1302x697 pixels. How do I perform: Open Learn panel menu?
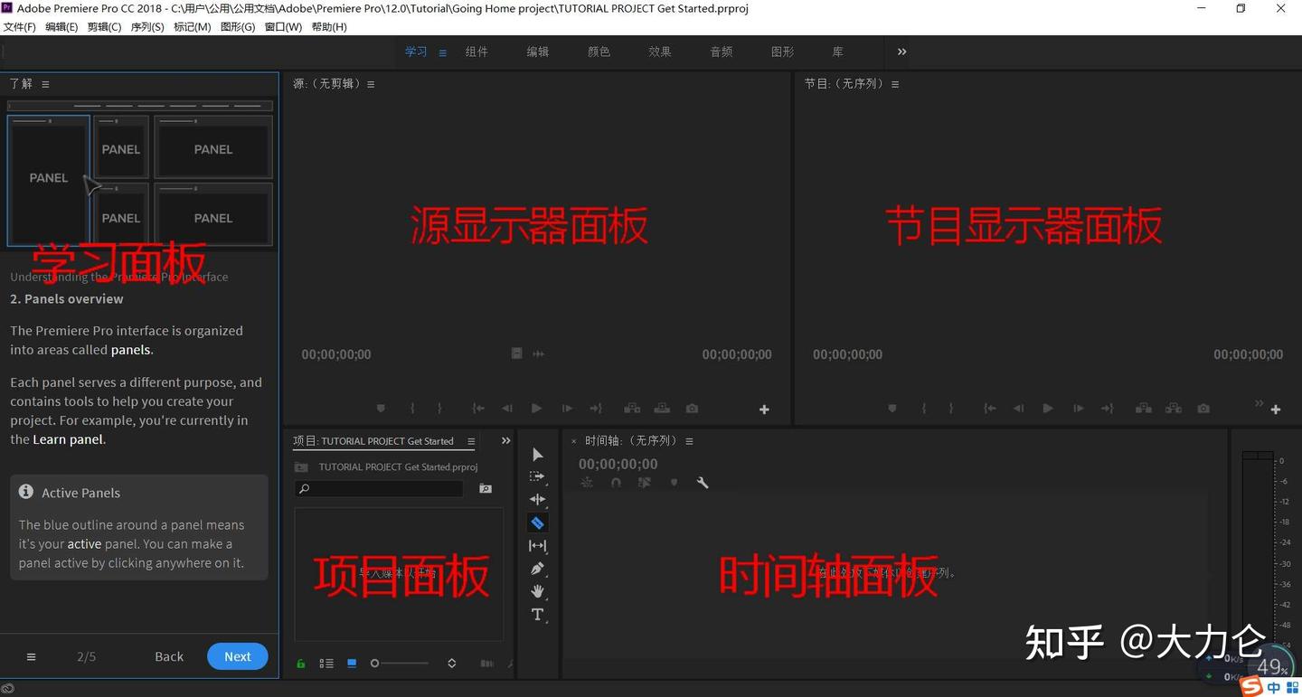coord(45,84)
